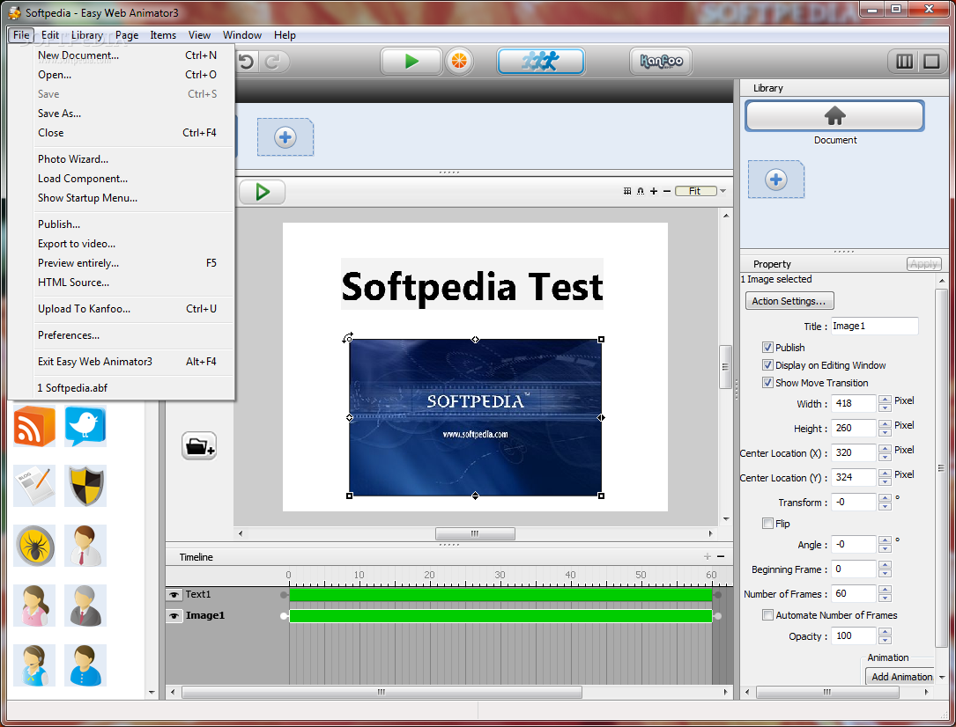This screenshot has height=727, width=956.
Task: Select the grey-haired man in suit icon
Action: pos(85,606)
